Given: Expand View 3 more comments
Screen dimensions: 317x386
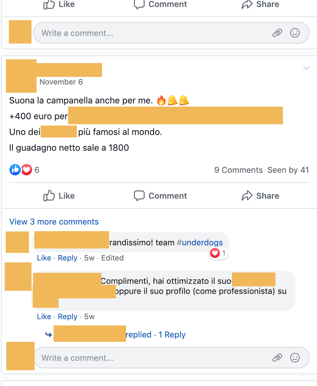Looking at the screenshot, I should tap(54, 222).
